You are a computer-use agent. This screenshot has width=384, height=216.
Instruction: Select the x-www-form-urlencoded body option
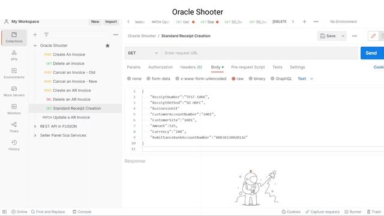(201, 79)
